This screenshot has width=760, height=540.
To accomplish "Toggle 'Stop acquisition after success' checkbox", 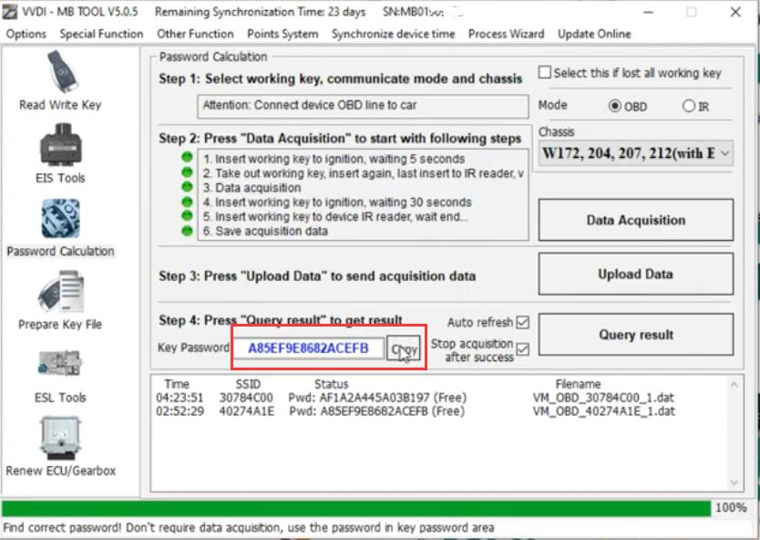I will [522, 349].
